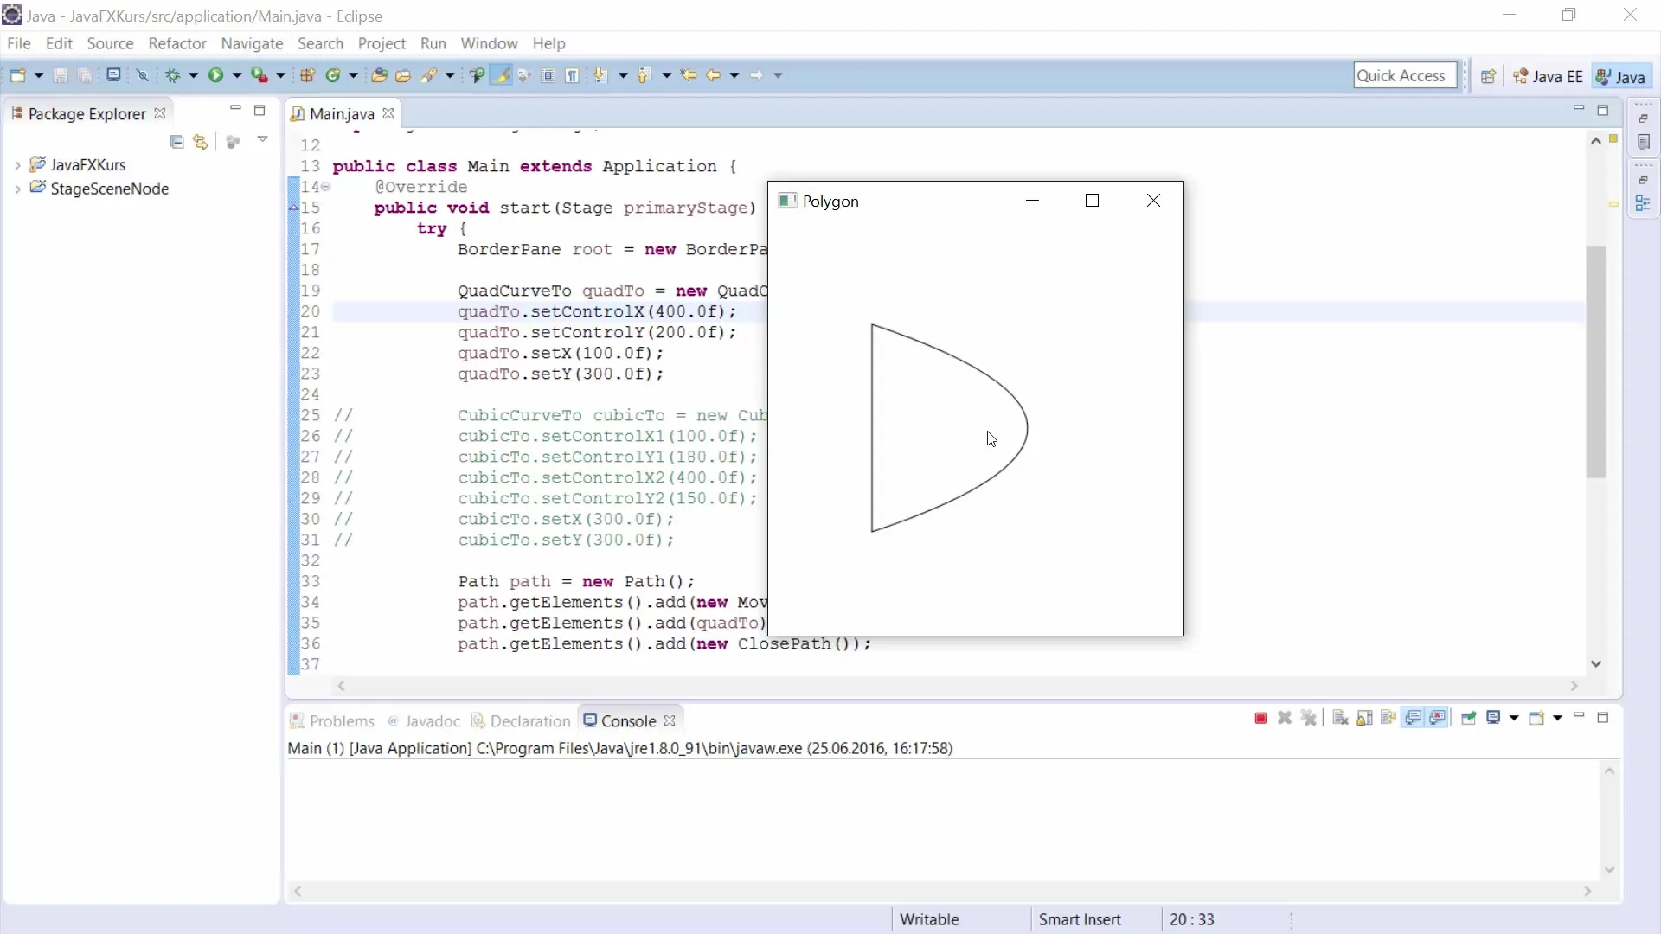The width and height of the screenshot is (1661, 934).
Task: Toggle Word Wrap in Console
Action: tap(1388, 719)
